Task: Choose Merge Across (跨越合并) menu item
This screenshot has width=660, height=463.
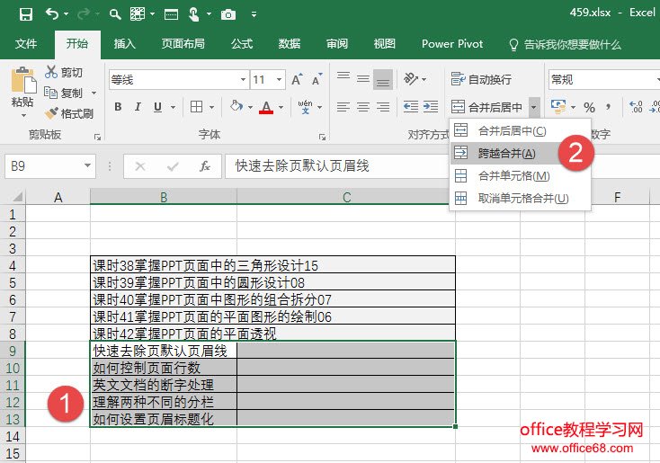Action: [x=506, y=153]
